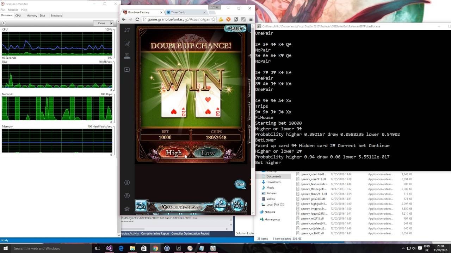The height and width of the screenshot is (253, 451).
Task: Select the Overview tab in Resource Monitor
Action: [7, 15]
